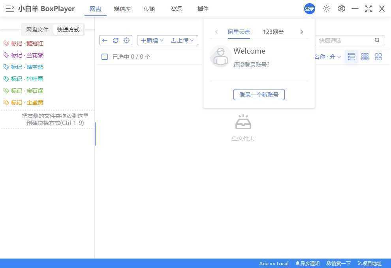391x268 pixels.
Task: Click the search magnifier in filter bar
Action: coord(377,40)
